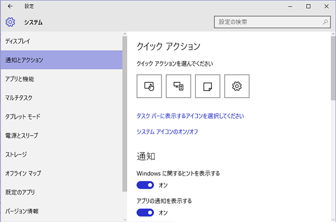Click the 設定の検索 search field

click(x=272, y=22)
